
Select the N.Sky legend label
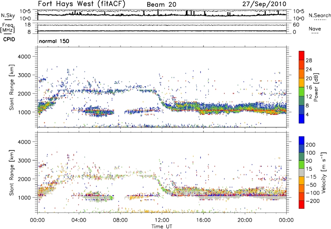click(x=8, y=15)
